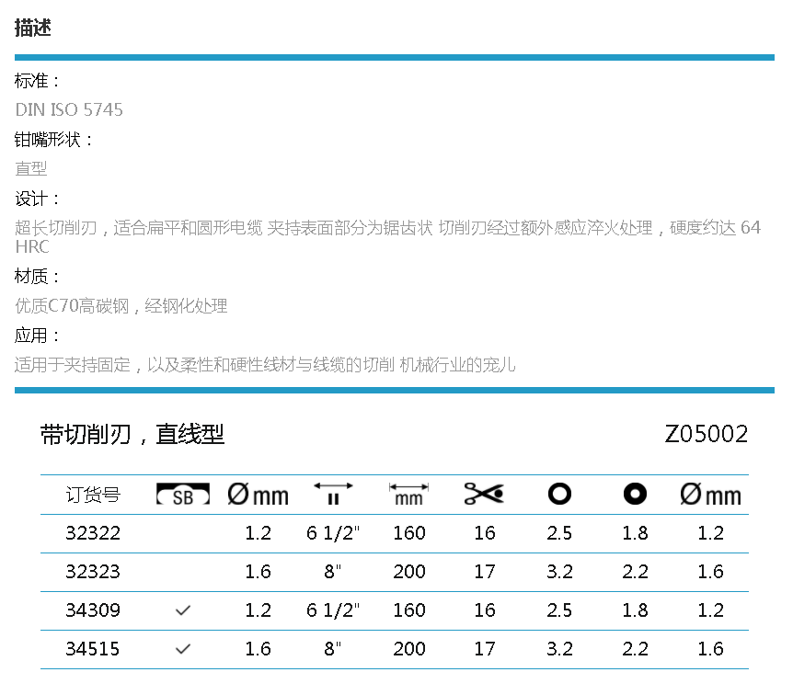The height and width of the screenshot is (695, 793).
Task: Click the product code Z05002
Action: [x=706, y=435]
